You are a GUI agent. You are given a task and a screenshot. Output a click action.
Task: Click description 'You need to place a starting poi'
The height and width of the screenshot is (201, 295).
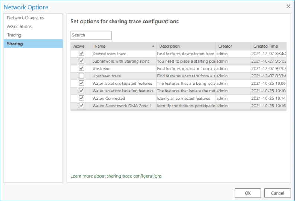pos(186,61)
